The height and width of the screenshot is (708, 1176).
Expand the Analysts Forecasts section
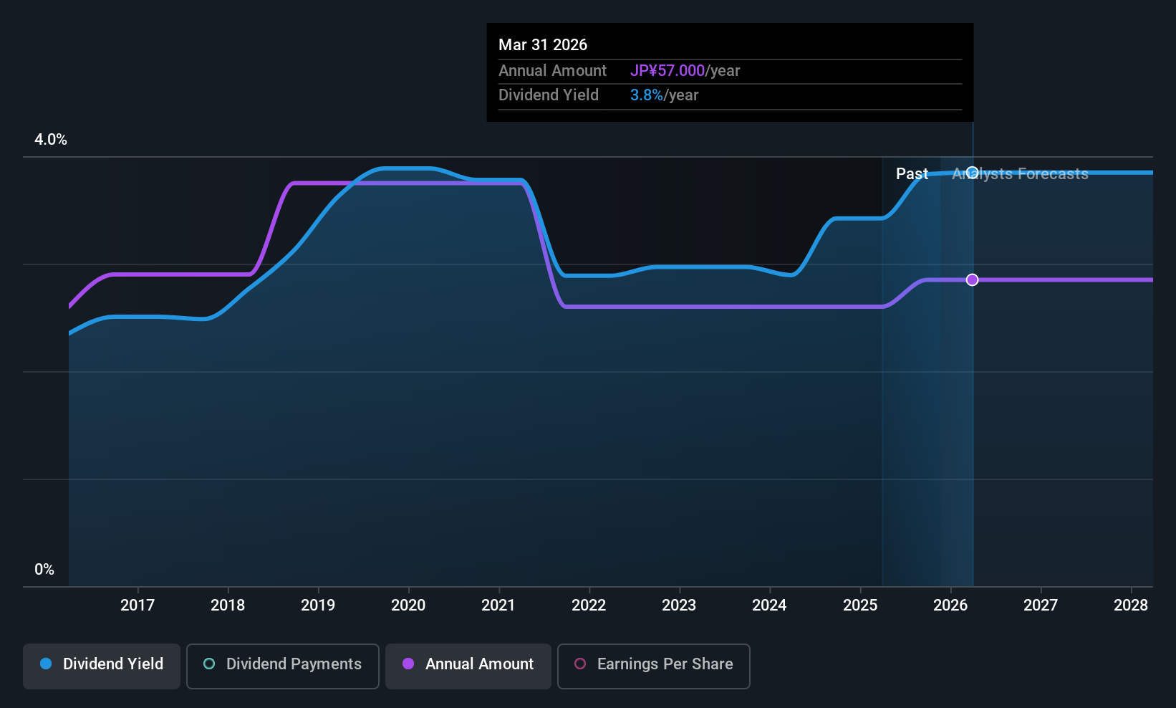[x=1020, y=173]
